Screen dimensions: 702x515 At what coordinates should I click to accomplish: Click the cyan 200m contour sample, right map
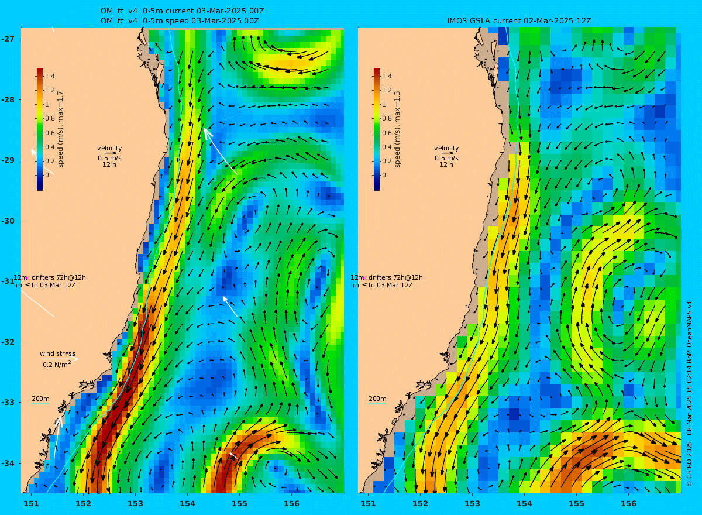pyautogui.click(x=377, y=404)
